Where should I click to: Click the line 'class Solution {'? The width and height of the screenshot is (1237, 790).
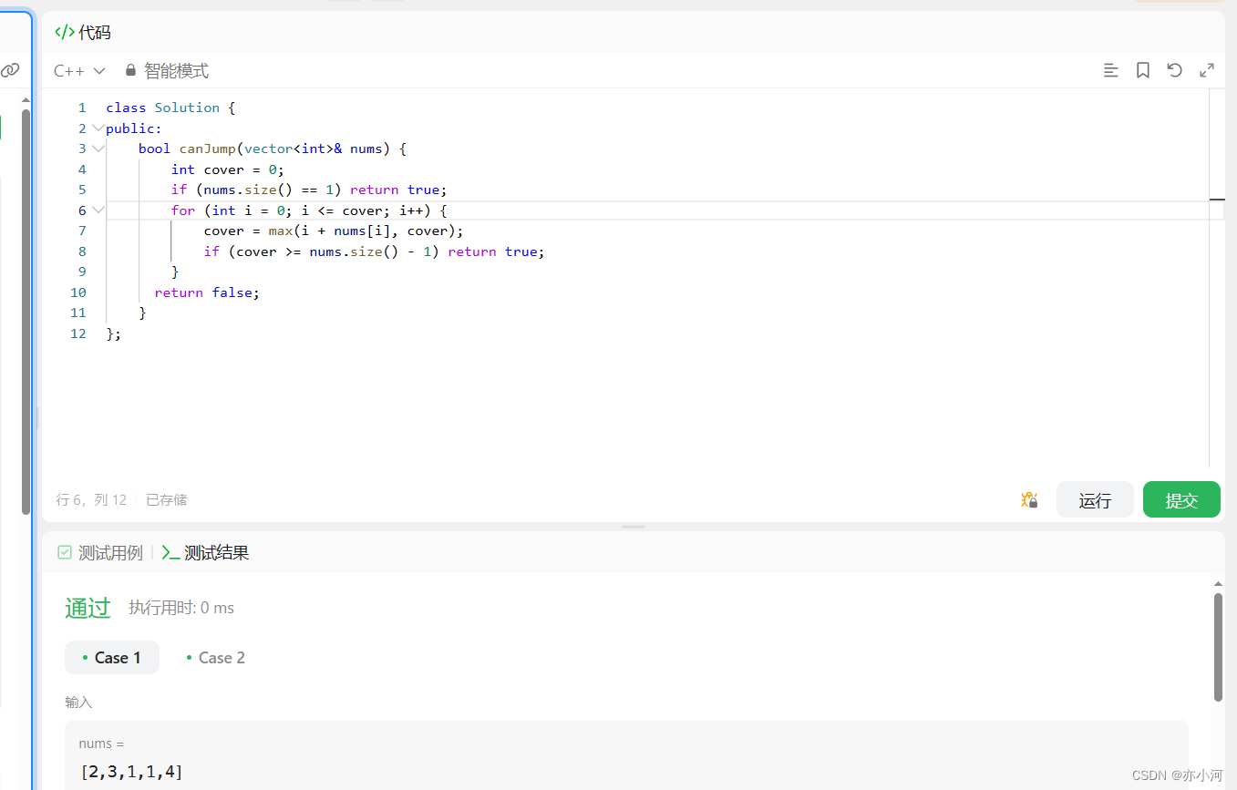point(170,108)
